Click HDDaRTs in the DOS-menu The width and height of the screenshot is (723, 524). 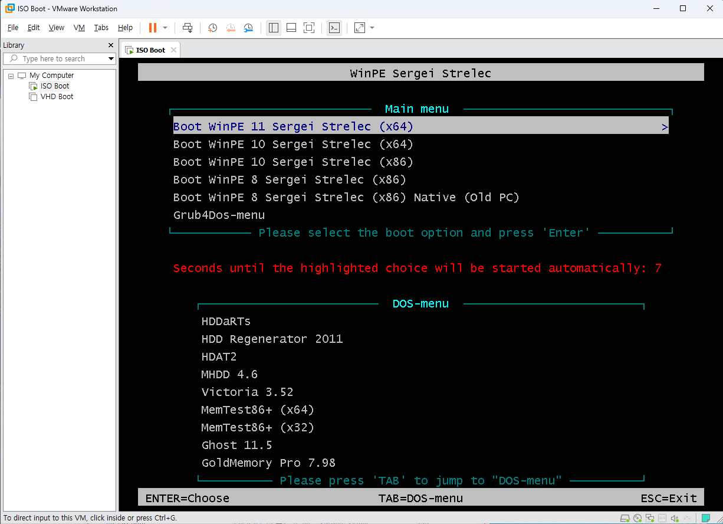[226, 321]
